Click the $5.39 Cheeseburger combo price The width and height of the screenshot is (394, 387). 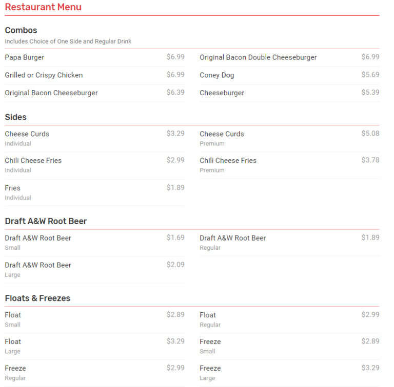pos(370,93)
